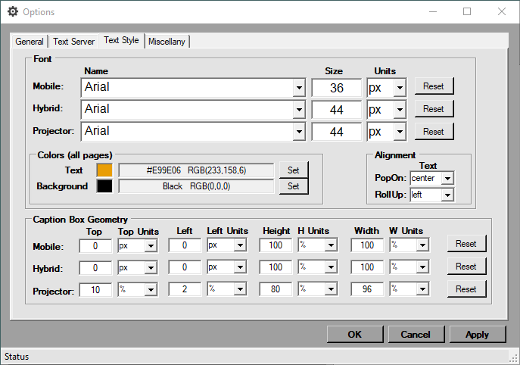The height and width of the screenshot is (365, 520).
Task: Click the black Background color swatch
Action: [104, 186]
